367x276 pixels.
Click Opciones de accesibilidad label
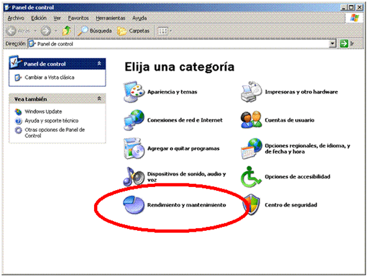coord(297,176)
